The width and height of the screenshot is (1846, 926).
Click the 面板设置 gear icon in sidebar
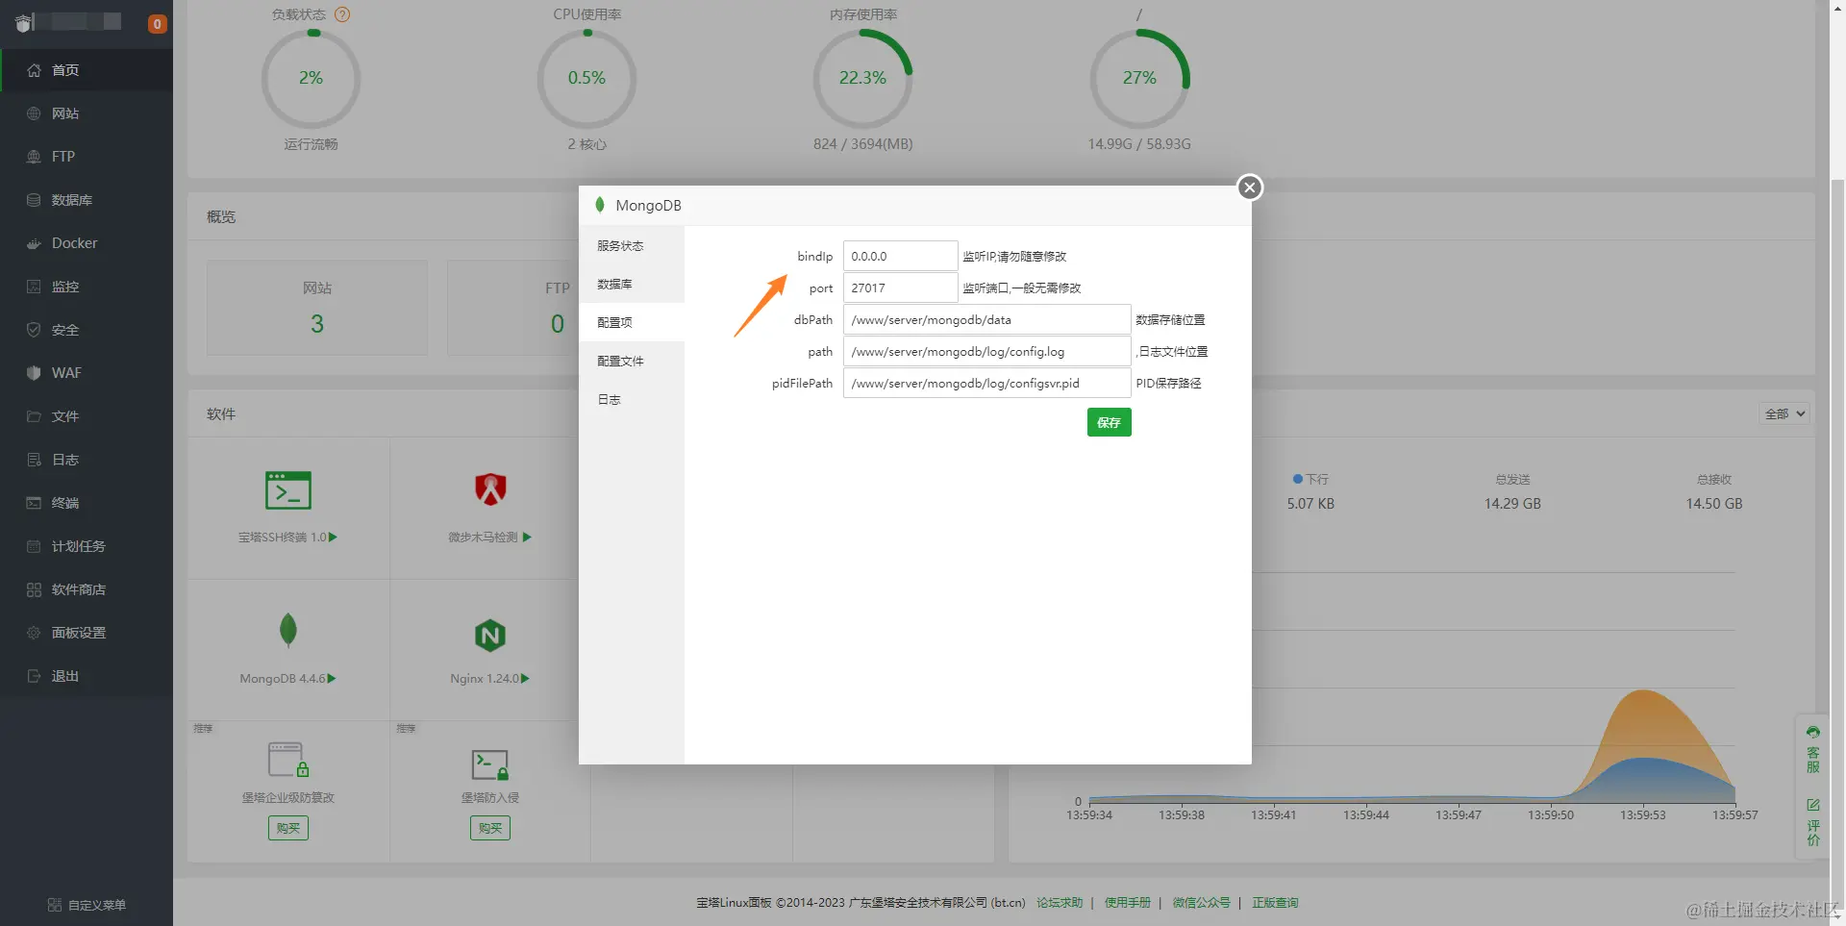[34, 633]
